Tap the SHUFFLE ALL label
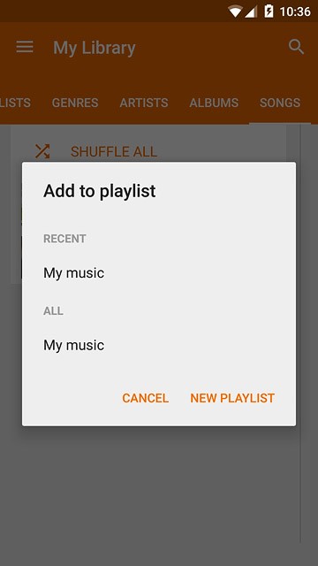318x566 pixels. tap(114, 151)
